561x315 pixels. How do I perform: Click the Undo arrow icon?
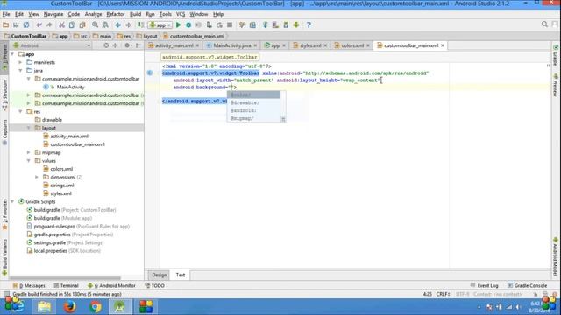pos(39,25)
